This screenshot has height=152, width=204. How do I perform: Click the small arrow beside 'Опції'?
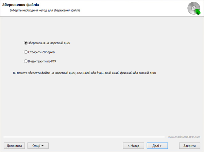click(x=42, y=146)
